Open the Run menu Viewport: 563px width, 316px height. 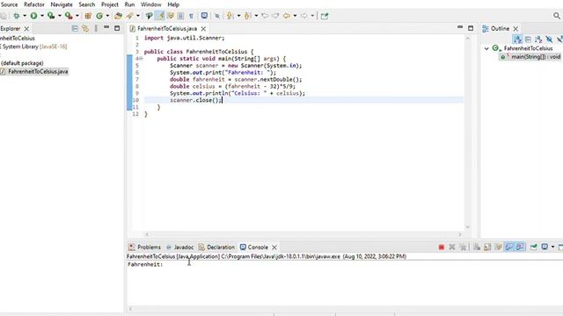pos(129,4)
